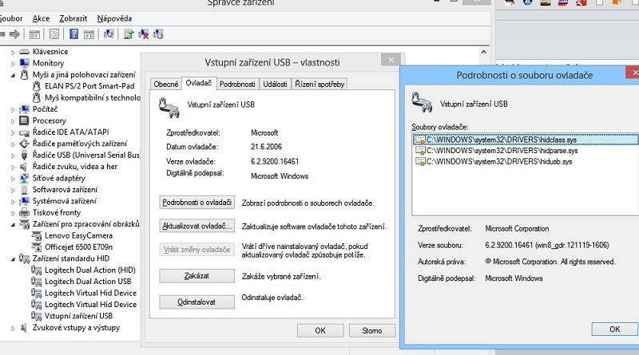Click the Řadiče zvuku, videa a her icon

point(24,167)
